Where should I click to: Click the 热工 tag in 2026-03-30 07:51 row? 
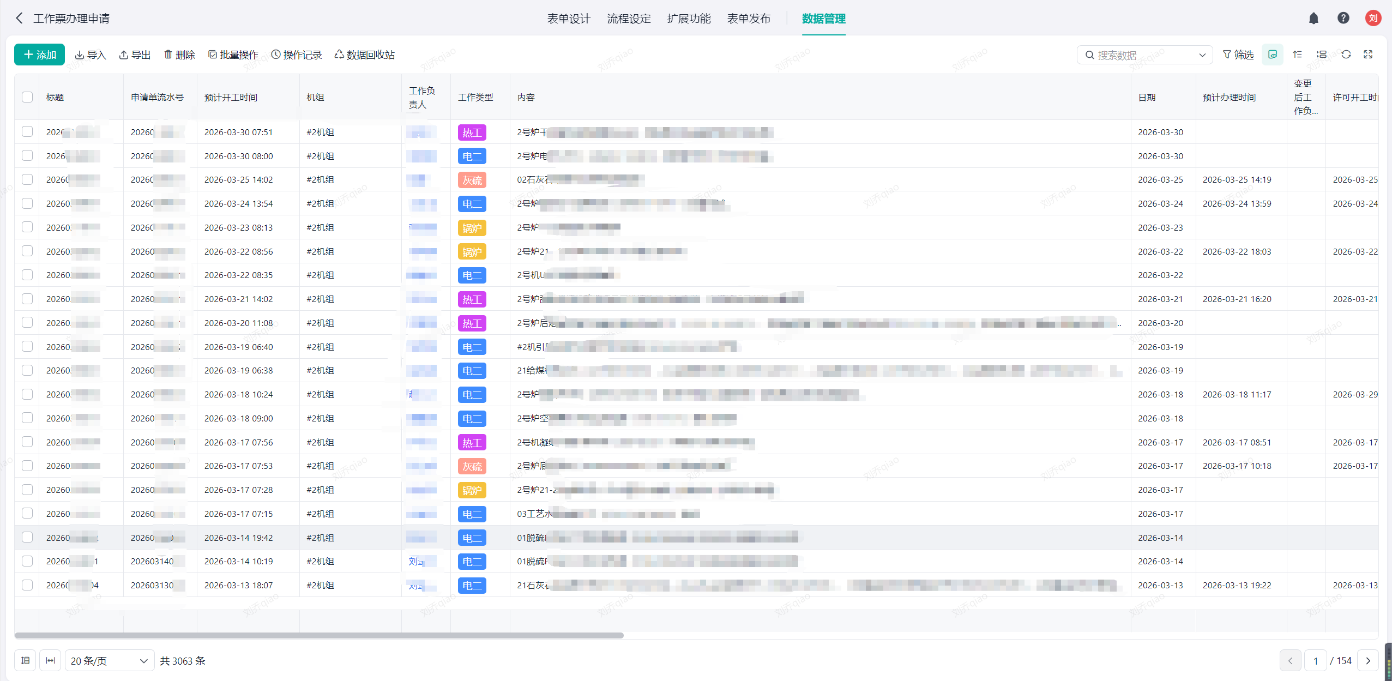click(472, 132)
